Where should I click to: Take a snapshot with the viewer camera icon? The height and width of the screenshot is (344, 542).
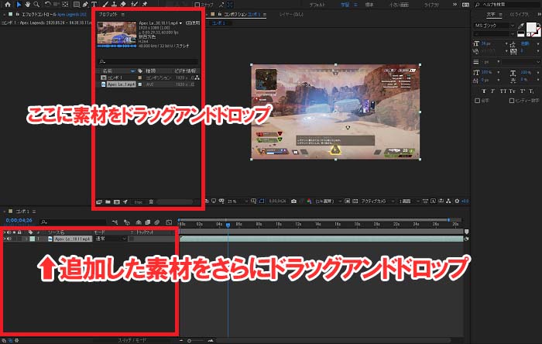[x=293, y=201]
